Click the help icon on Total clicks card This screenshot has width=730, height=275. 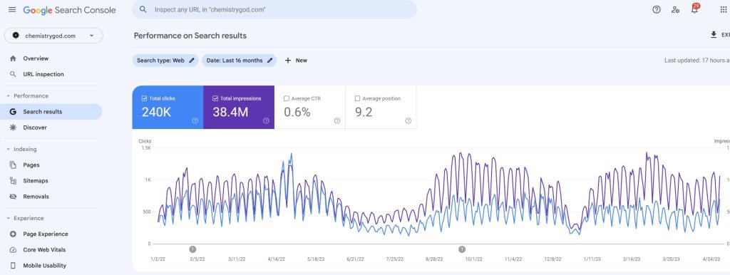point(195,120)
